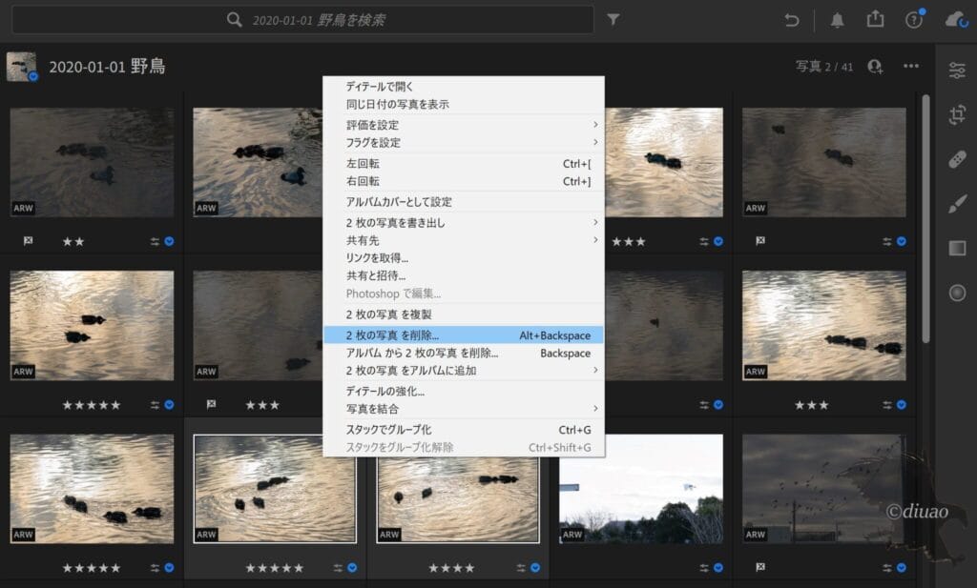Open cloud sync status icon
The width and height of the screenshot is (977, 588).
[956, 20]
